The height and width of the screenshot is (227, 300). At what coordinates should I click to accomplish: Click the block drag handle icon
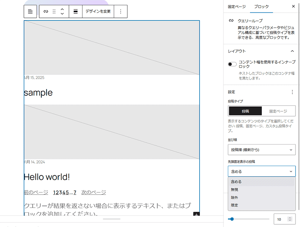54,12
